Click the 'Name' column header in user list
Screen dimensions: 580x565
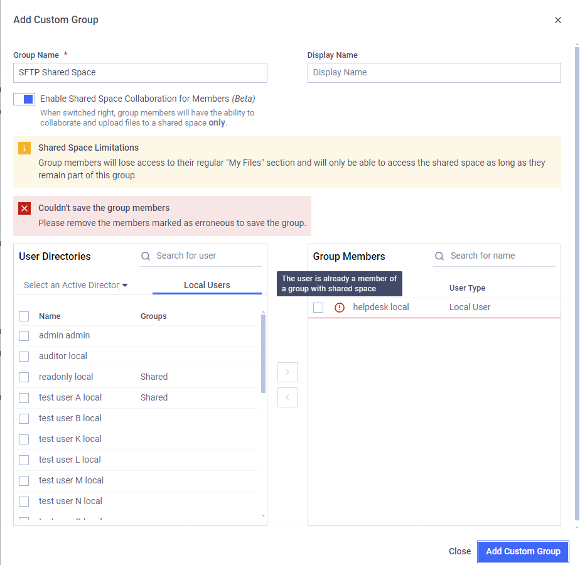pyautogui.click(x=50, y=316)
